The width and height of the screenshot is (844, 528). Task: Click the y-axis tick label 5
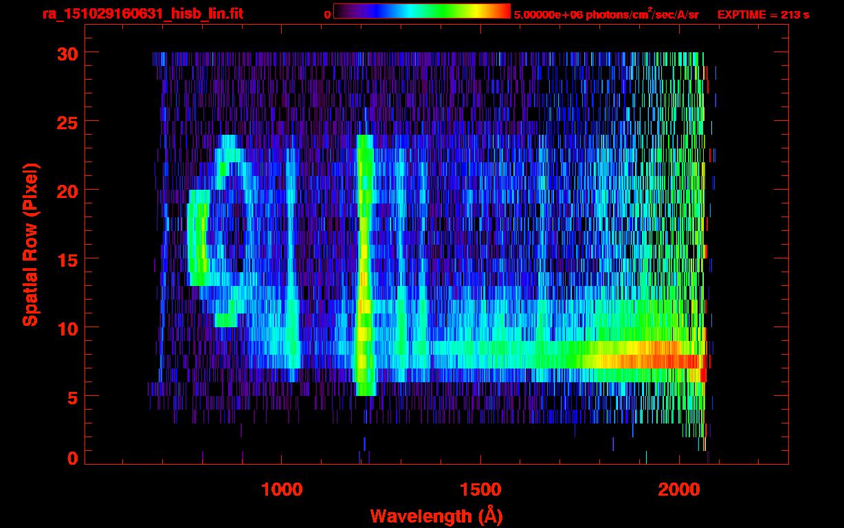click(73, 397)
